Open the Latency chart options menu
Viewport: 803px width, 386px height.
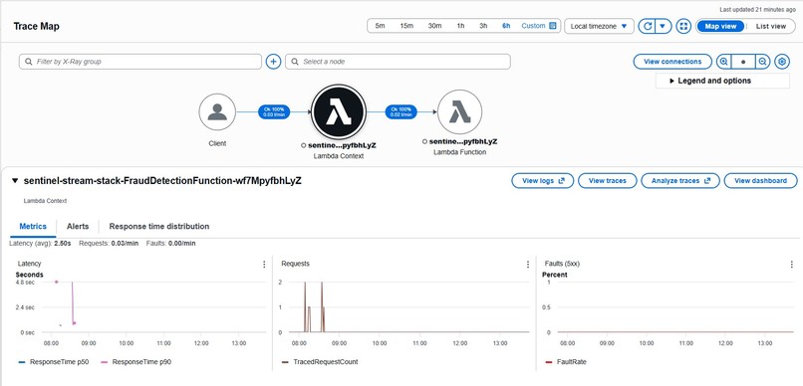[264, 265]
